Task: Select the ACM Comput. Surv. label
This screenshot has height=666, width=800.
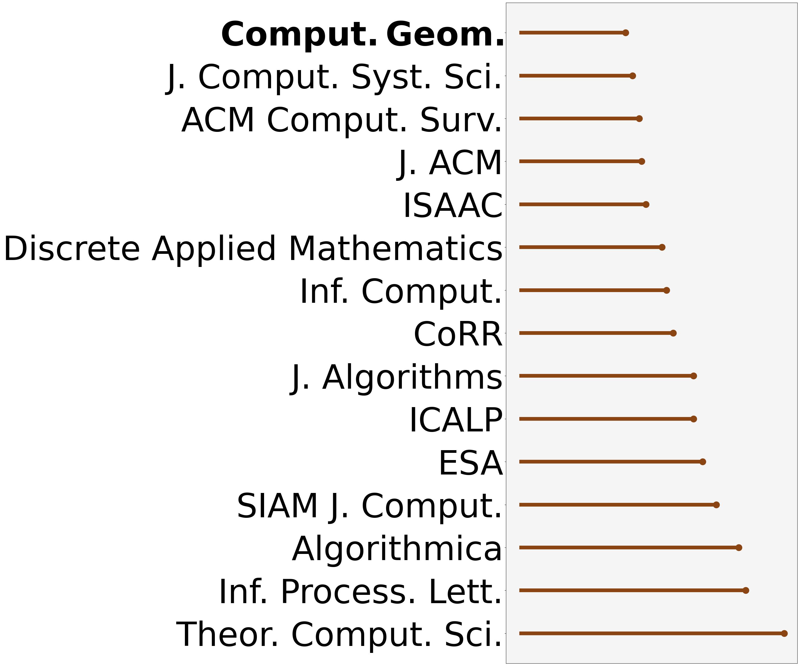Action: pos(342,120)
